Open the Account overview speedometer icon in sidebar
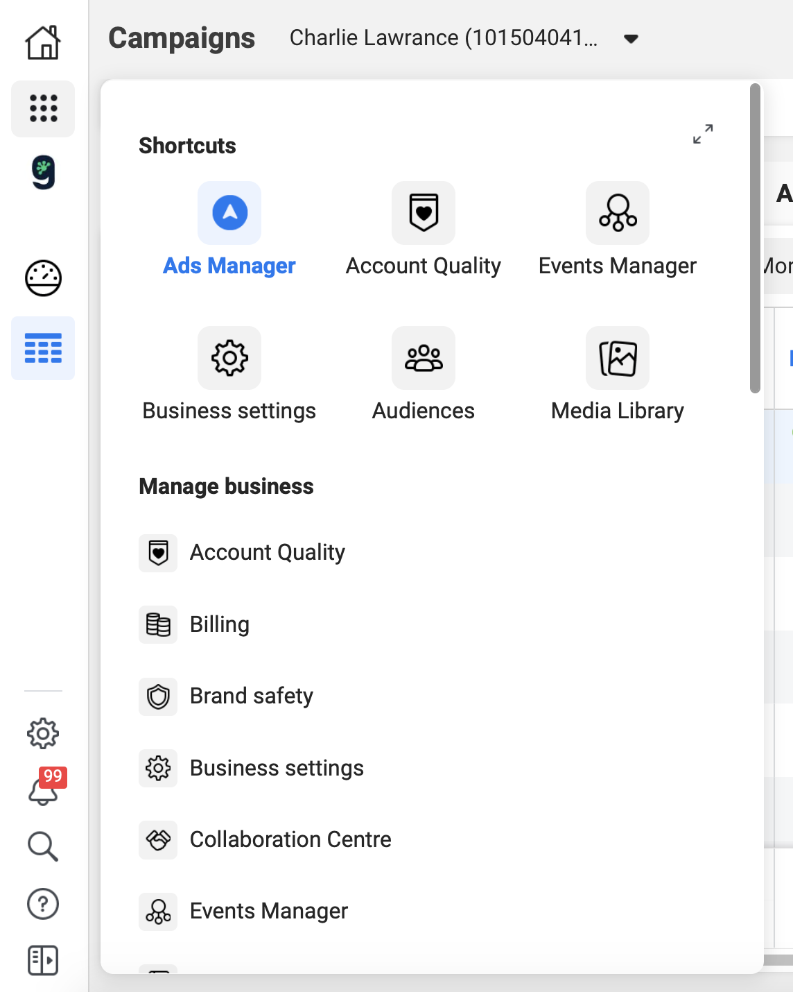The image size is (793, 992). click(x=42, y=279)
